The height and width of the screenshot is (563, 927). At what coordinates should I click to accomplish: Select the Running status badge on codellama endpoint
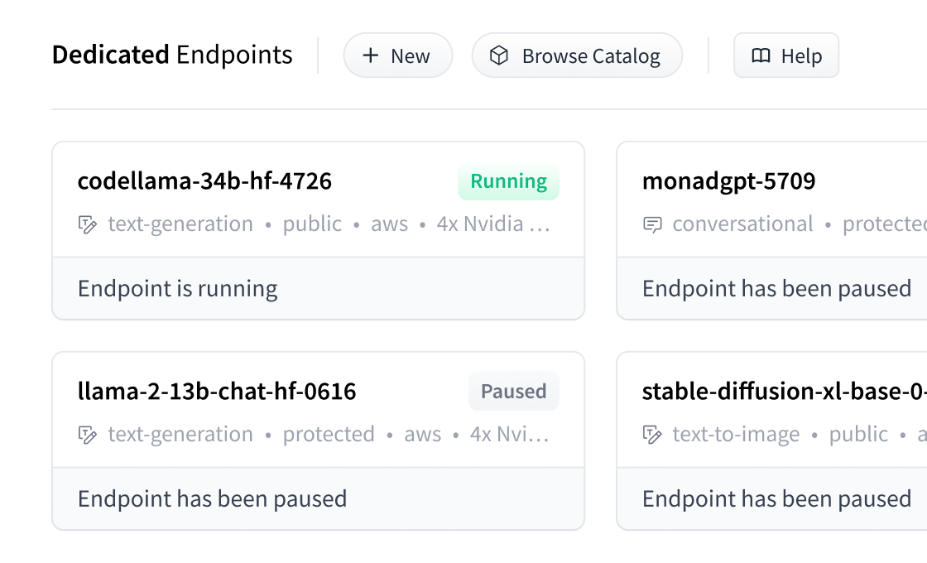pyautogui.click(x=508, y=180)
